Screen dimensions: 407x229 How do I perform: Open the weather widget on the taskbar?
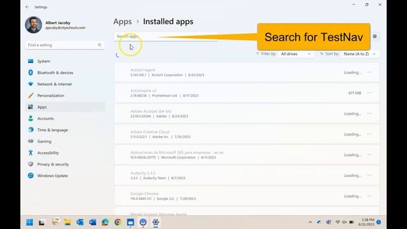[x=55, y=222]
